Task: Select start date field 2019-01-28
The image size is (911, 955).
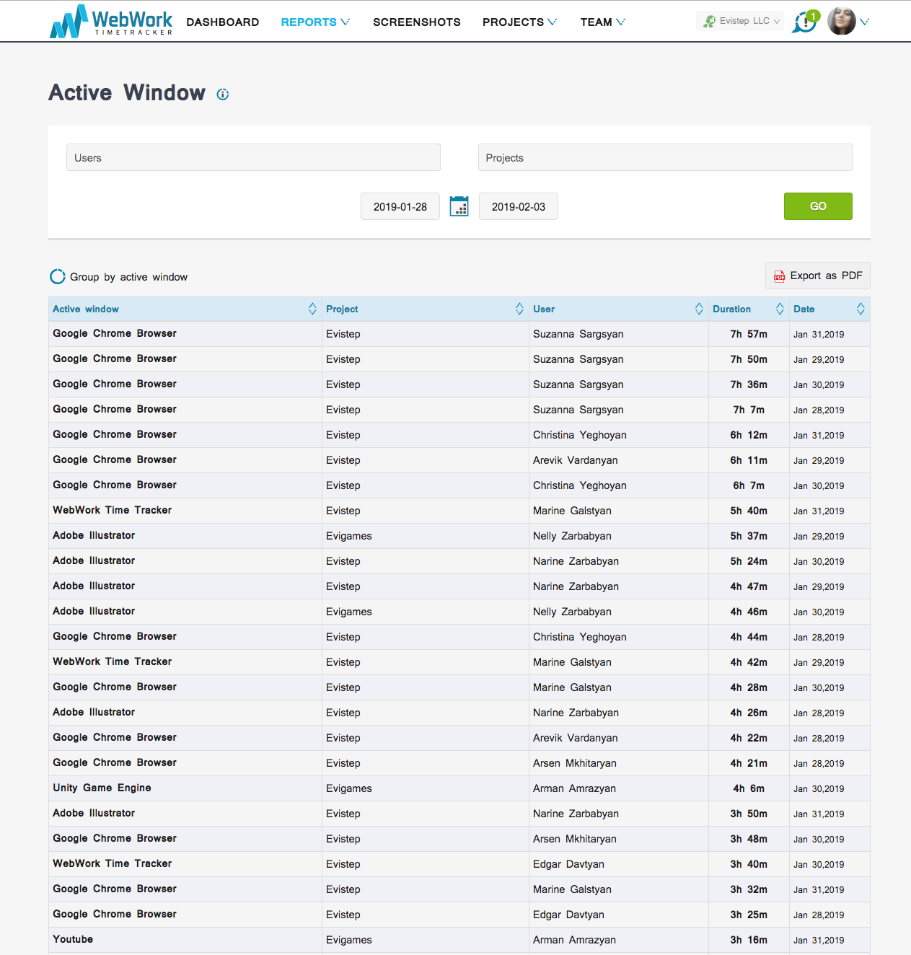Action: (400, 206)
